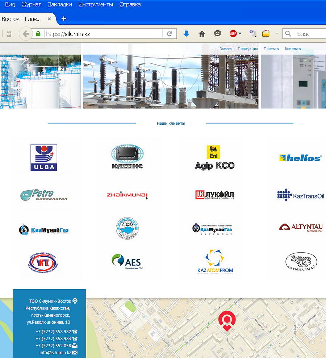Open downloads via the blue arrow icon

pos(186,34)
